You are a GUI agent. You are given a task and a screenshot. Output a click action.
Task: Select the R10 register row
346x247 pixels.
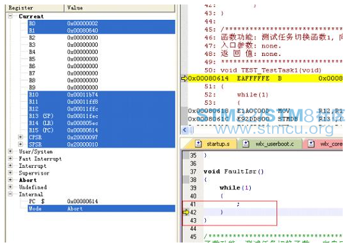coord(101,95)
